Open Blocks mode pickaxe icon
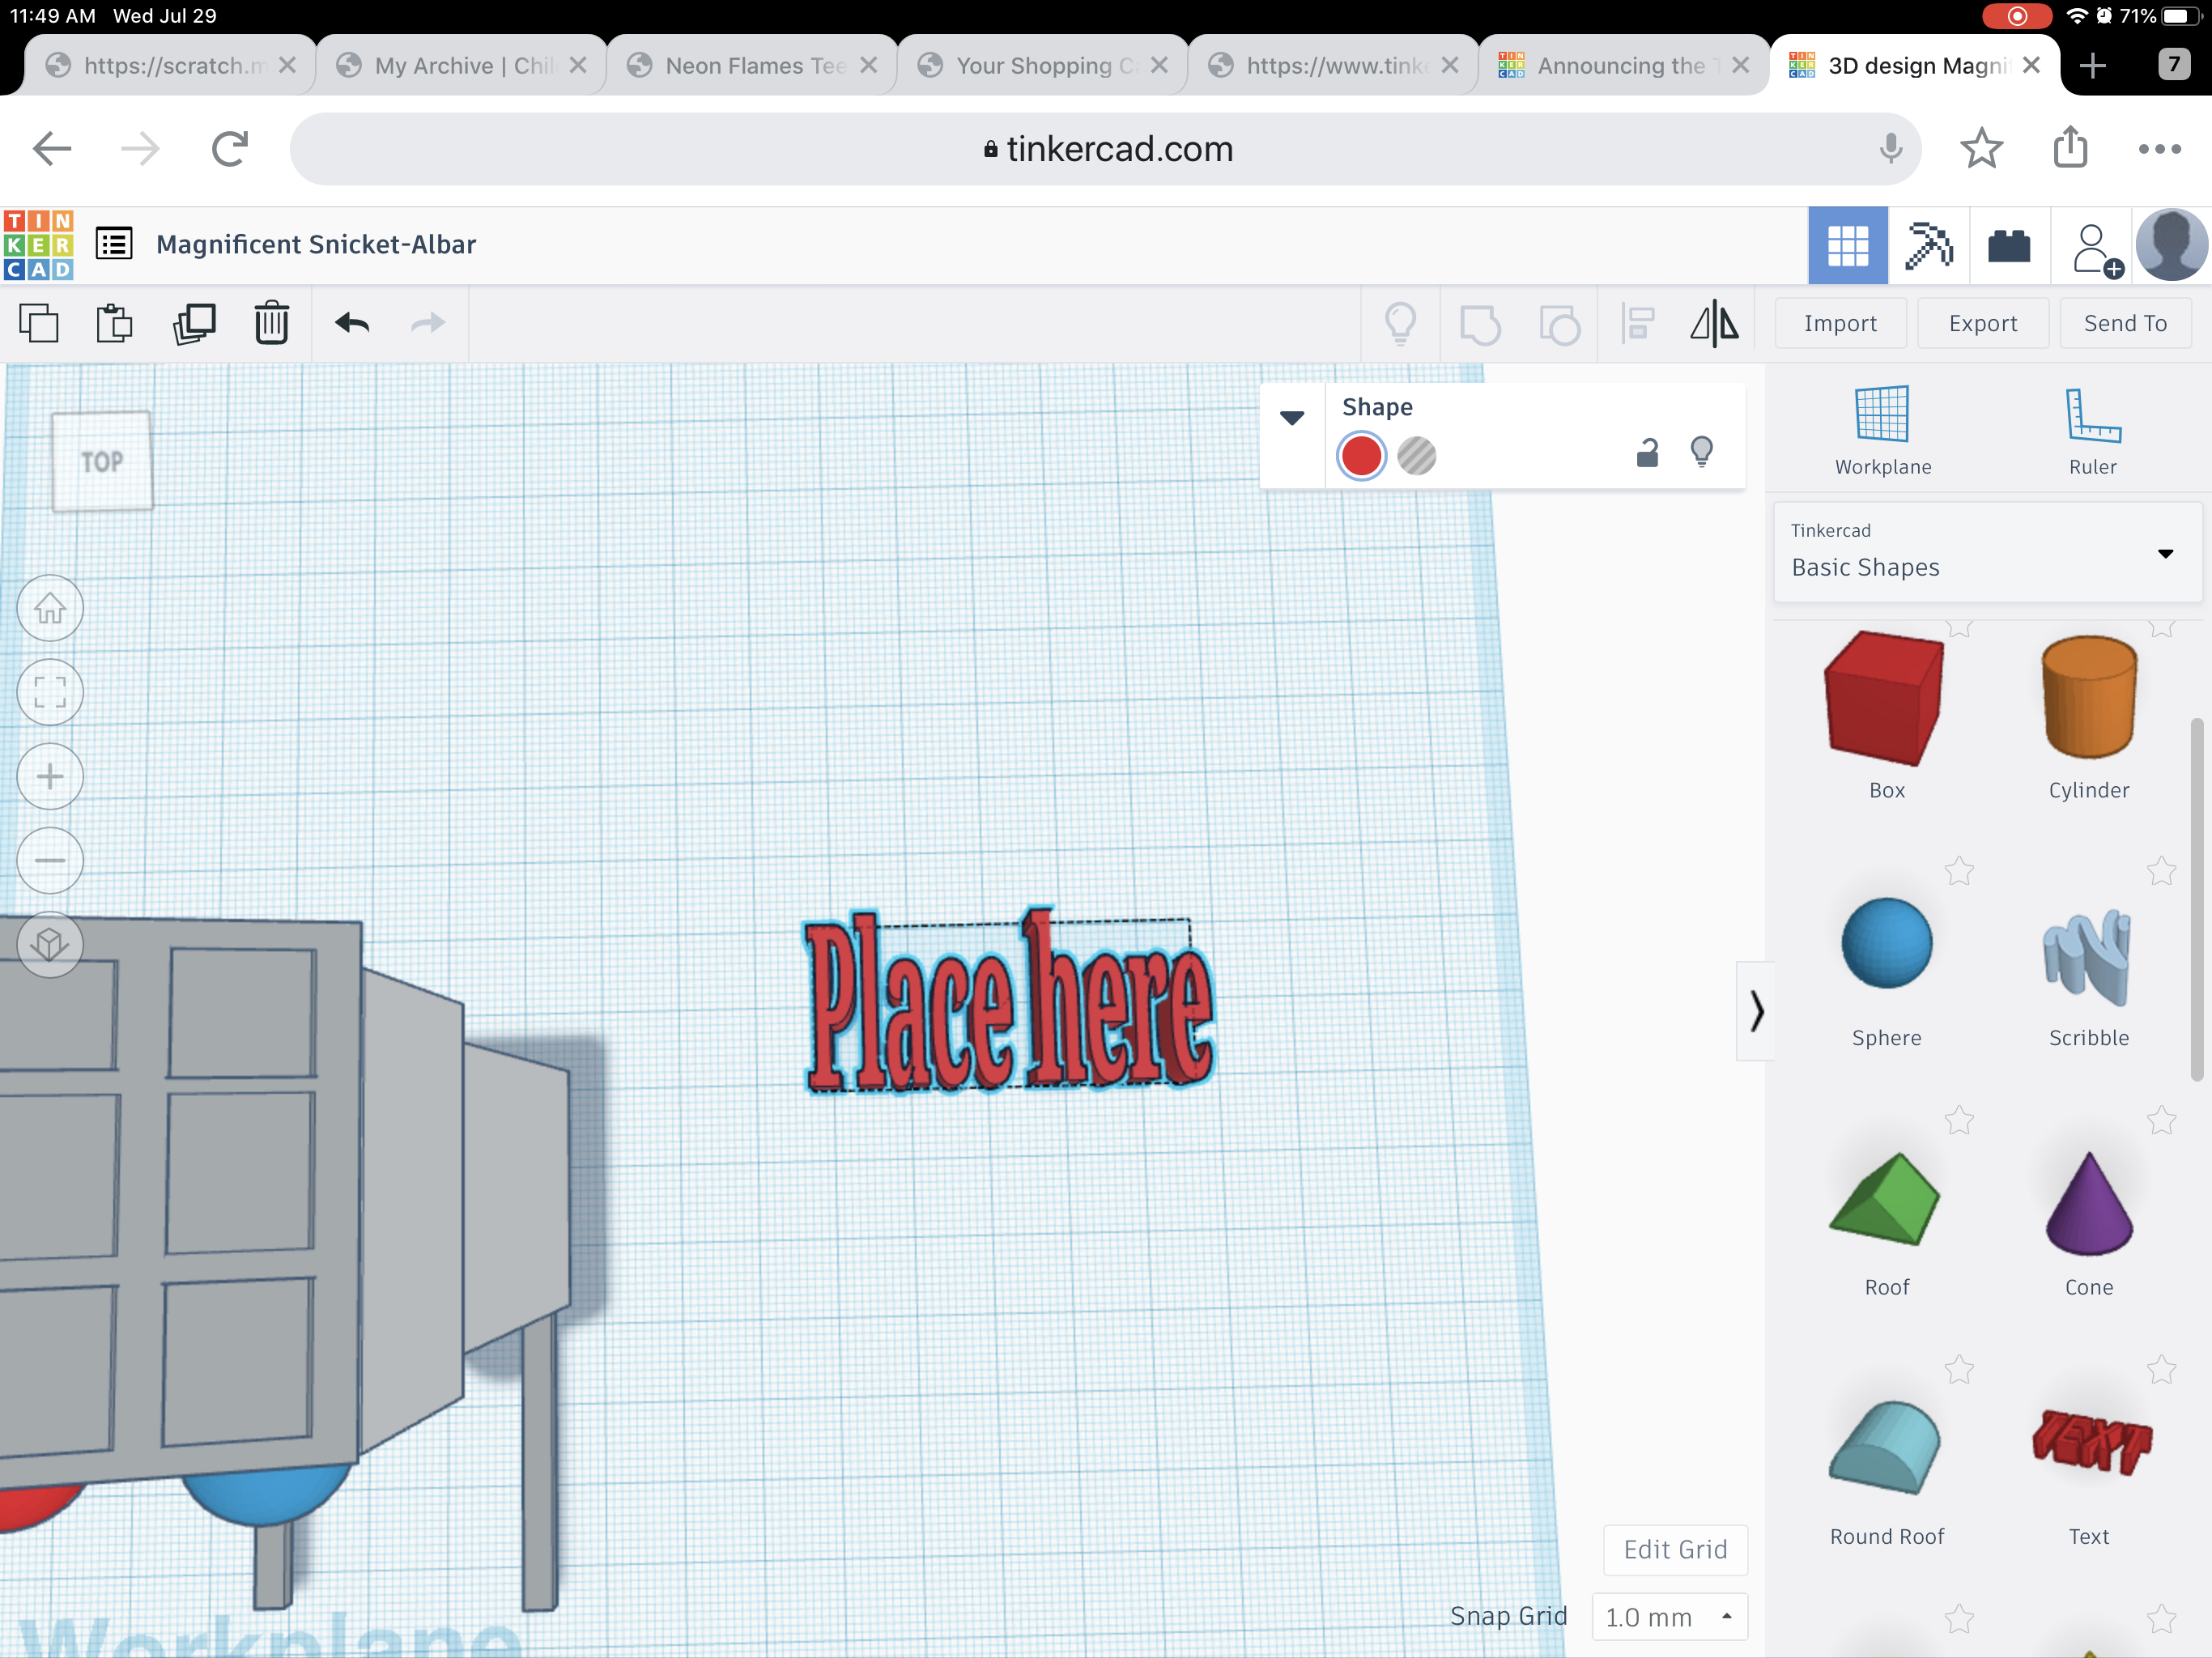 [x=1929, y=246]
